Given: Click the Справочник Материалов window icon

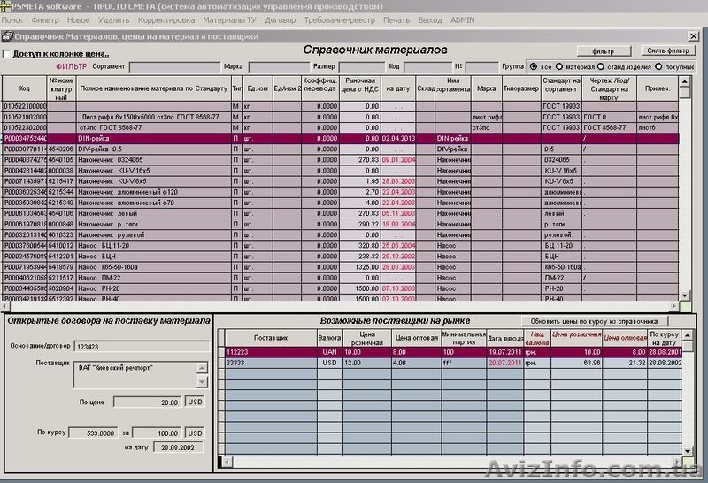Looking at the screenshot, I should [8, 36].
